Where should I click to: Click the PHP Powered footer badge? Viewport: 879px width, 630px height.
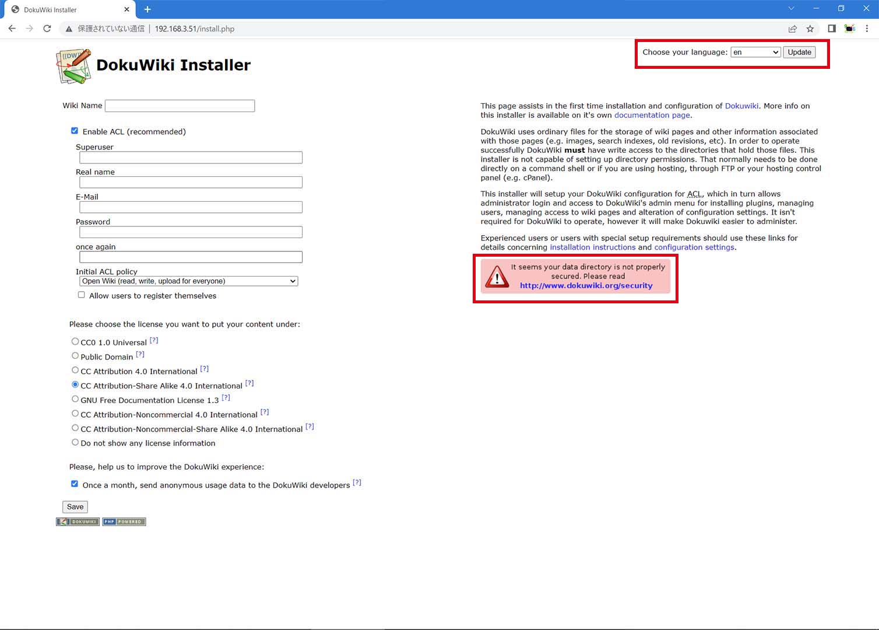pyautogui.click(x=124, y=521)
